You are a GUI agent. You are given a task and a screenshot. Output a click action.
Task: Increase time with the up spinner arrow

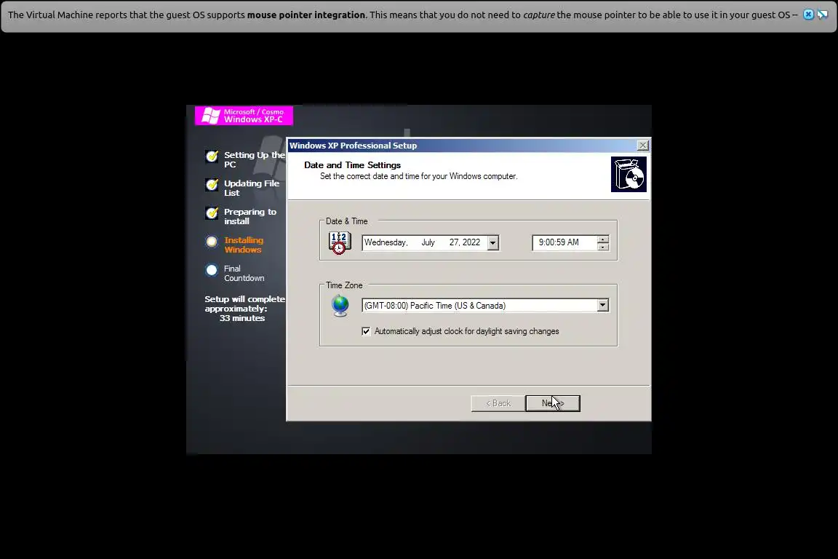tap(603, 239)
